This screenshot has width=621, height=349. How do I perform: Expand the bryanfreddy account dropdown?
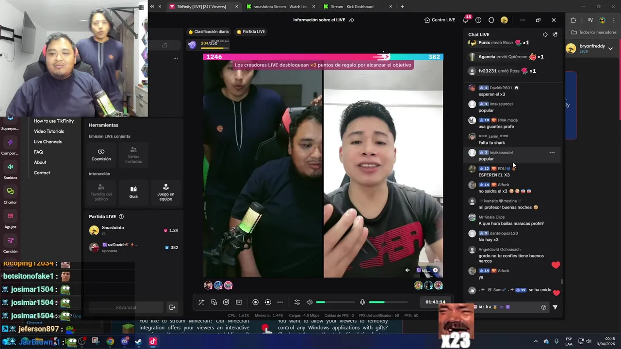[610, 48]
